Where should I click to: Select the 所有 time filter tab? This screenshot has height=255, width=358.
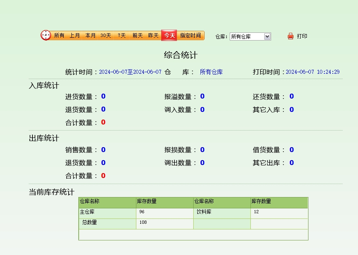click(59, 36)
